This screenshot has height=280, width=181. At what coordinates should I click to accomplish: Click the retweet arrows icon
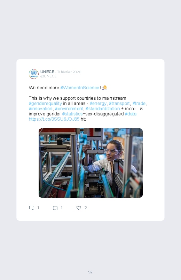(55, 208)
